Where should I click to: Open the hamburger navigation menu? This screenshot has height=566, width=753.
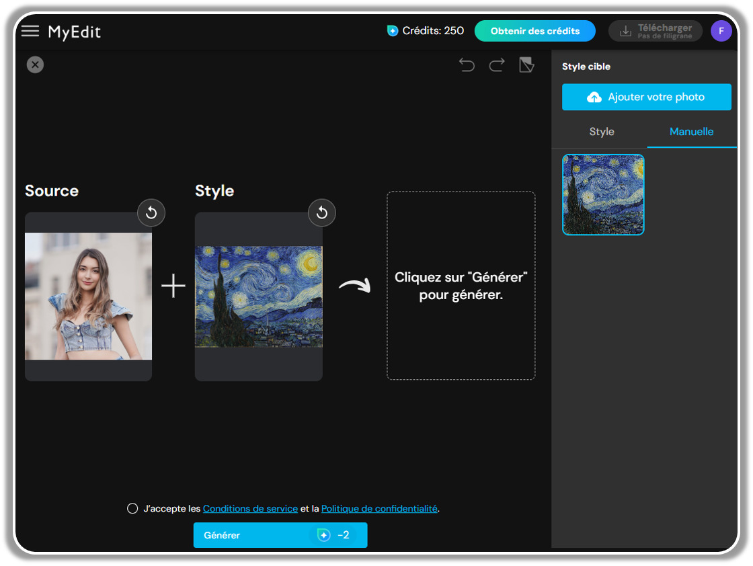pyautogui.click(x=30, y=30)
